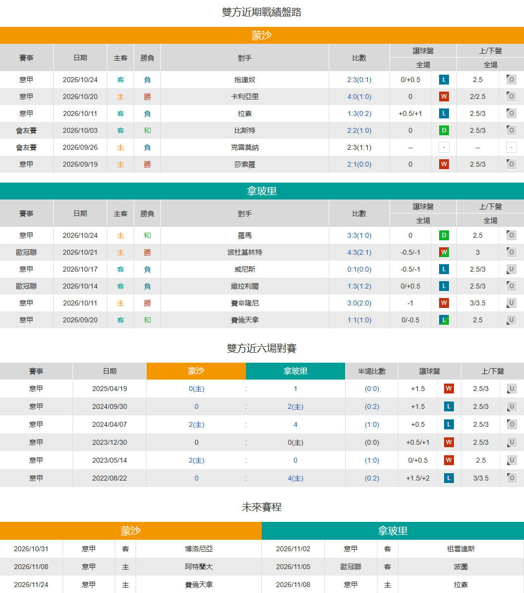
Task: Select the L handicap badge in 維拉利爾 row
Action: 444,286
